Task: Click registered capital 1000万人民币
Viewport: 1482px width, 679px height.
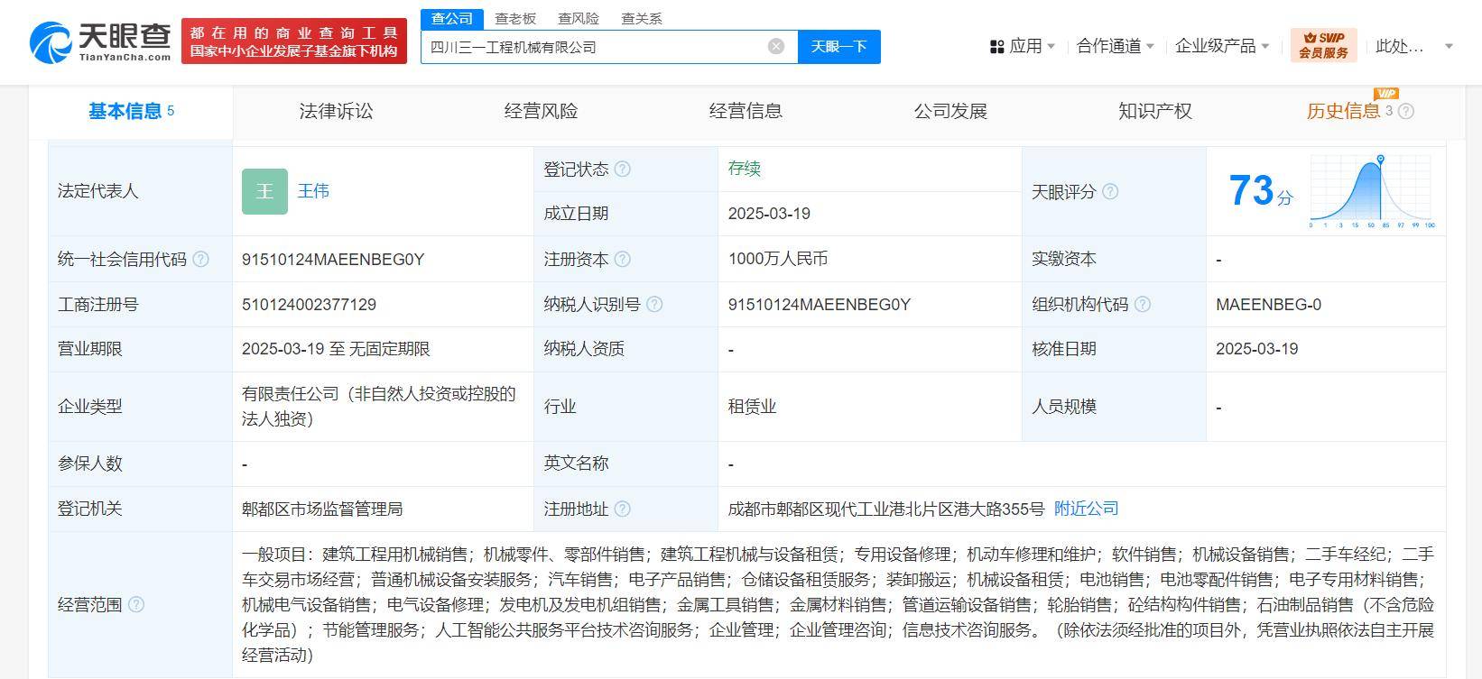Action: point(778,259)
